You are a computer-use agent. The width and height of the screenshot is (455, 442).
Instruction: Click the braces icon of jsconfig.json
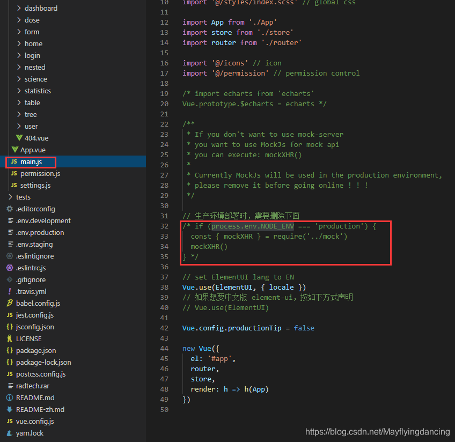tap(10, 327)
